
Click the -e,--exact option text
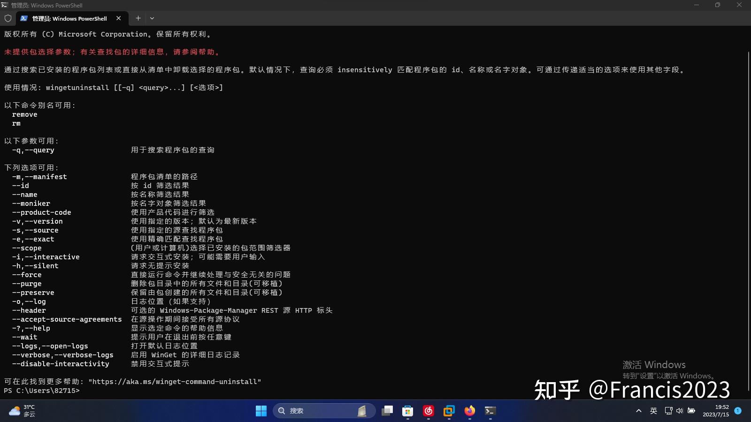tap(33, 239)
